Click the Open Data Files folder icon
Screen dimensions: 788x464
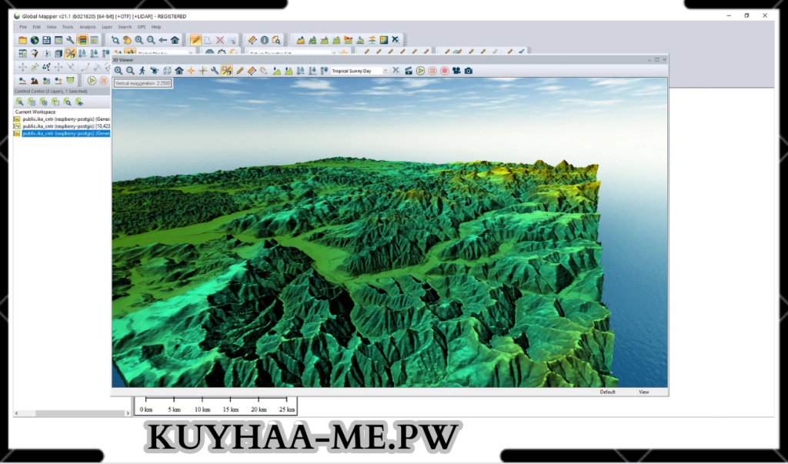22,40
